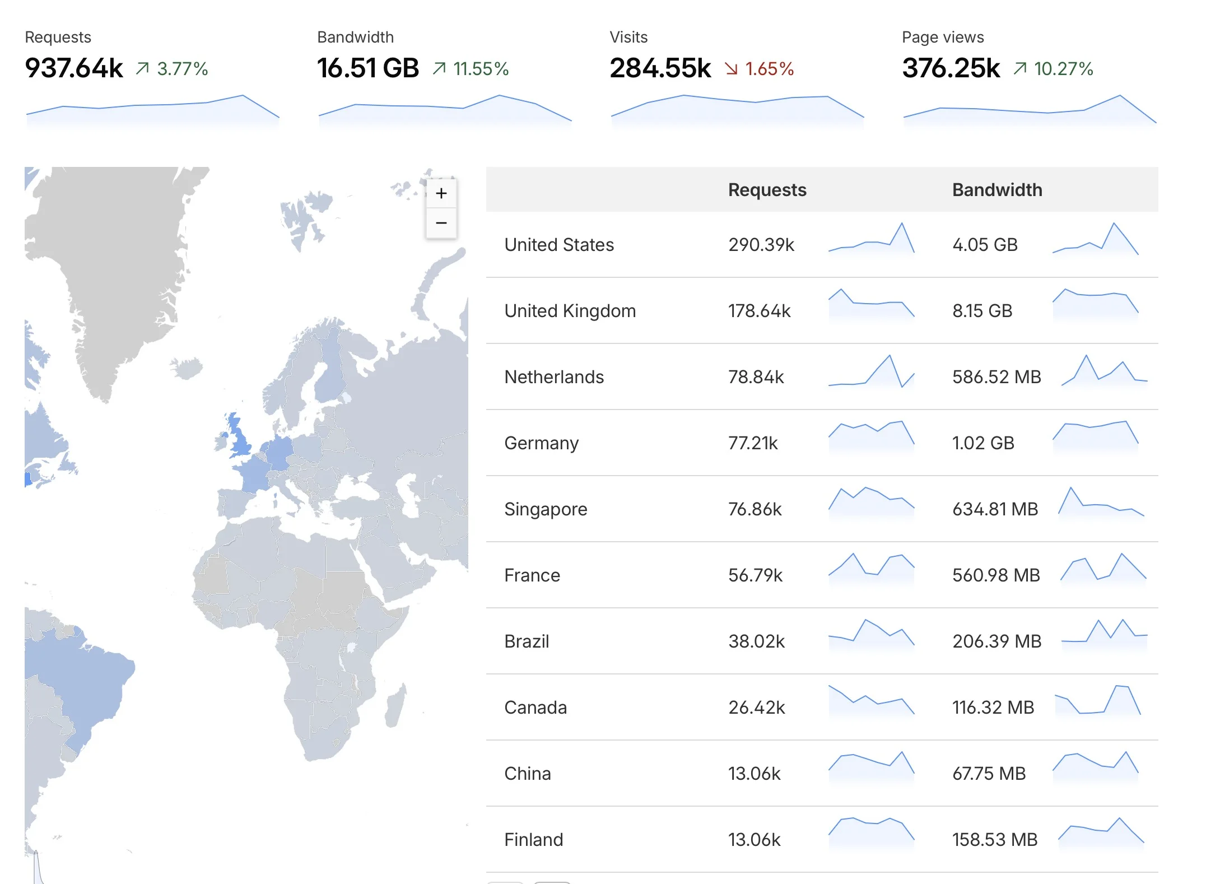Select the United Kingdom row label
This screenshot has height=884, width=1220.
click(x=570, y=311)
